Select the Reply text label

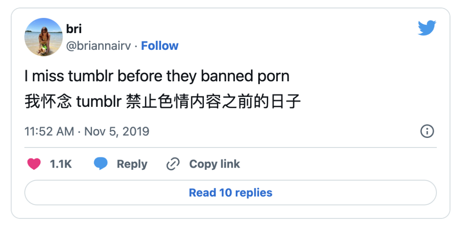point(132,164)
